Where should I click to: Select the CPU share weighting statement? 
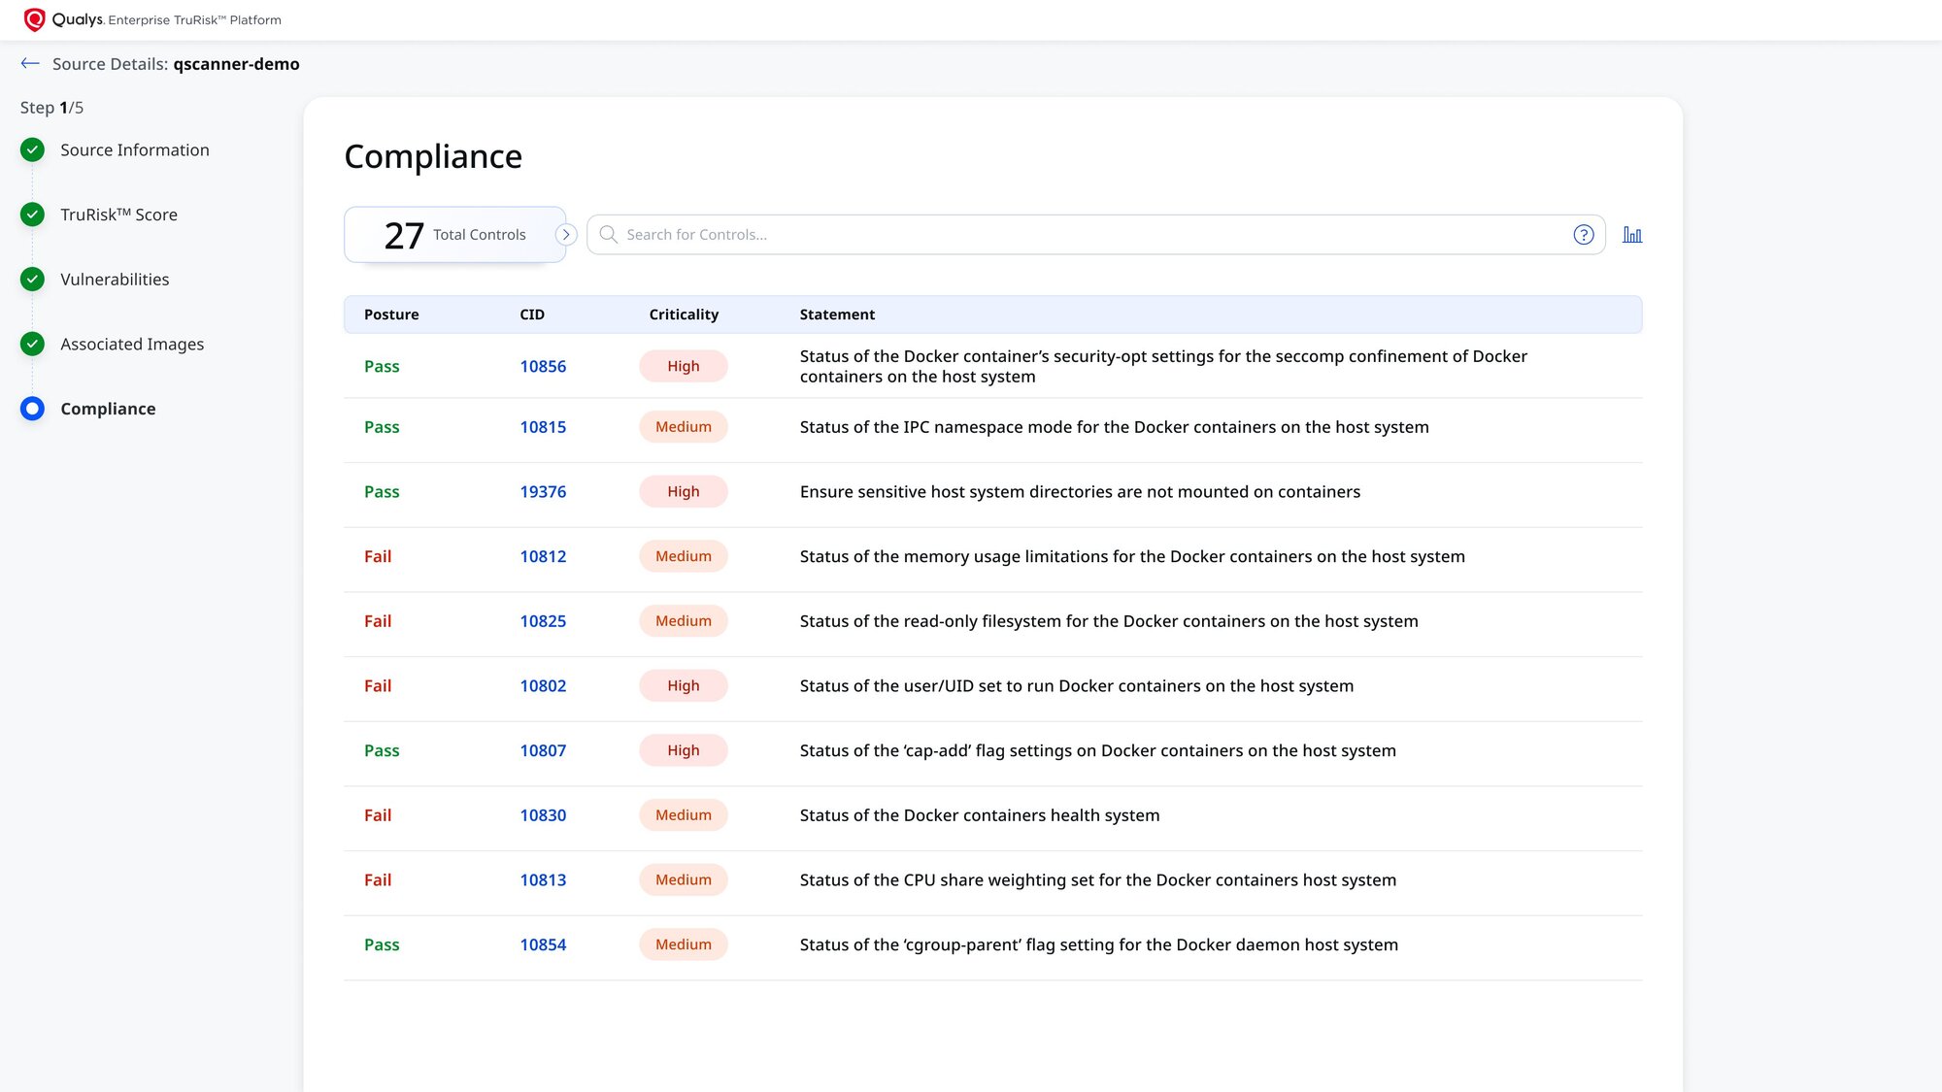click(x=1098, y=880)
